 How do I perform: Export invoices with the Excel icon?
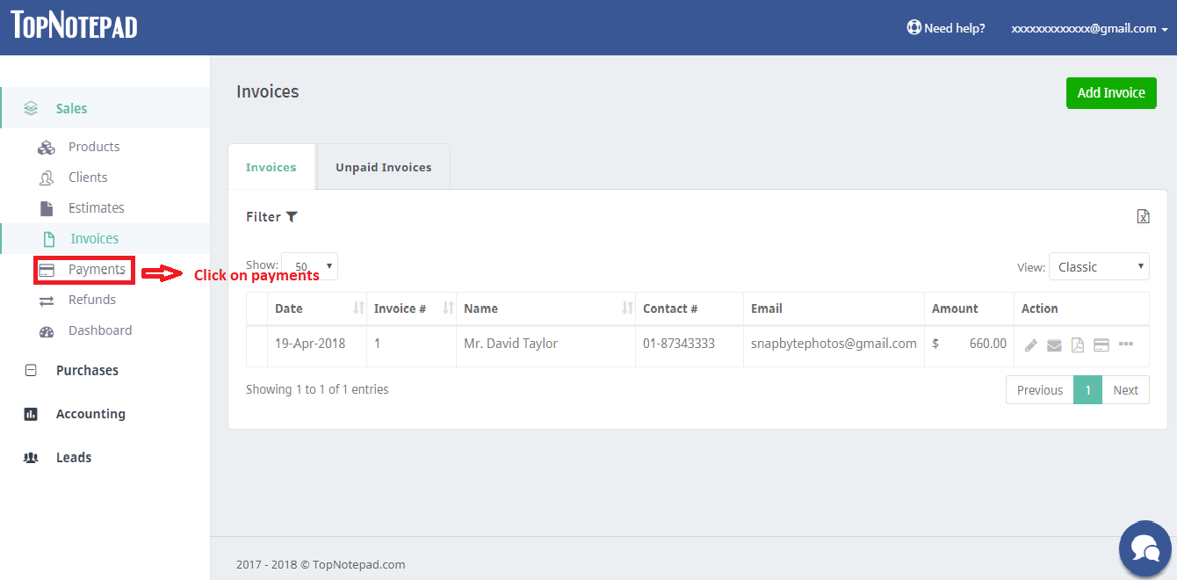[x=1143, y=217]
